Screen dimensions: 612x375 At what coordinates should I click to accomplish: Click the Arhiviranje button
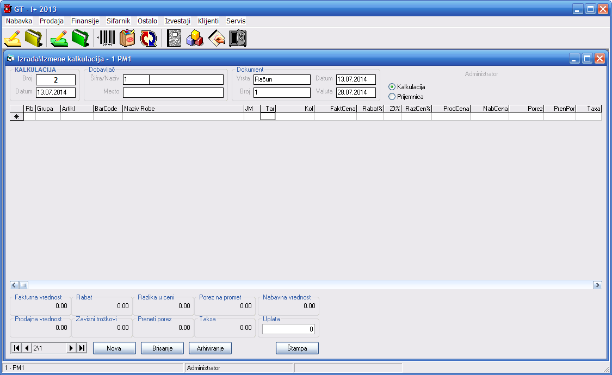click(210, 348)
